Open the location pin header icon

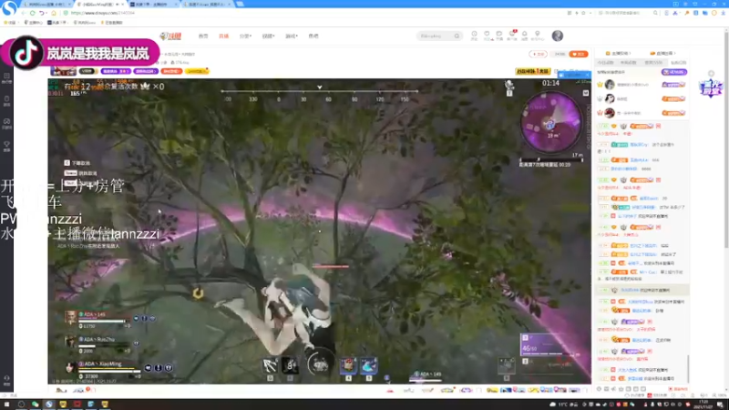pyautogui.click(x=538, y=36)
